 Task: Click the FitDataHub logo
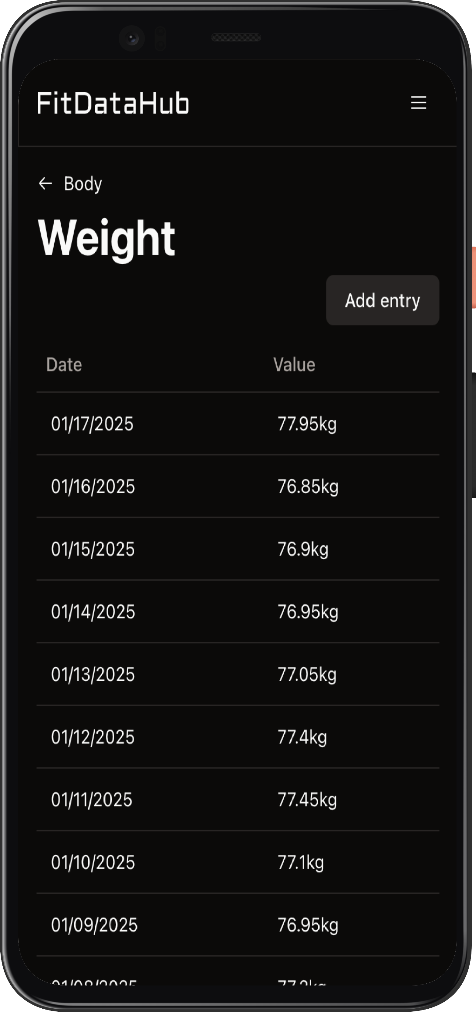pyautogui.click(x=113, y=103)
